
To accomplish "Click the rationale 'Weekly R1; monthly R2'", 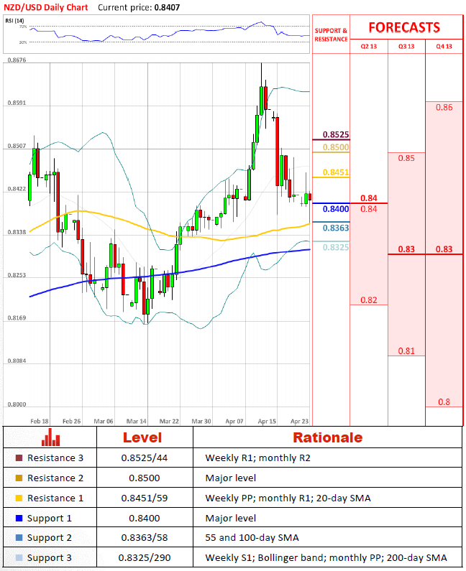I will pos(257,458).
